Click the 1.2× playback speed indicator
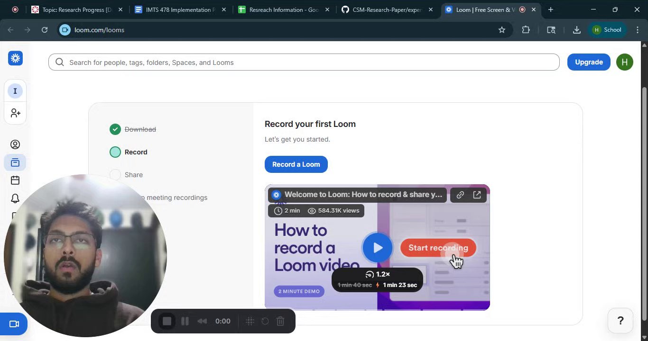Image resolution: width=648 pixels, height=341 pixels. point(378,274)
